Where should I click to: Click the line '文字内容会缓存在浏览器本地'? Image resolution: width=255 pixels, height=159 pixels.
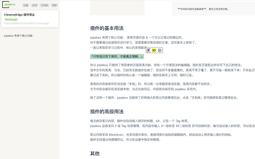144,89
